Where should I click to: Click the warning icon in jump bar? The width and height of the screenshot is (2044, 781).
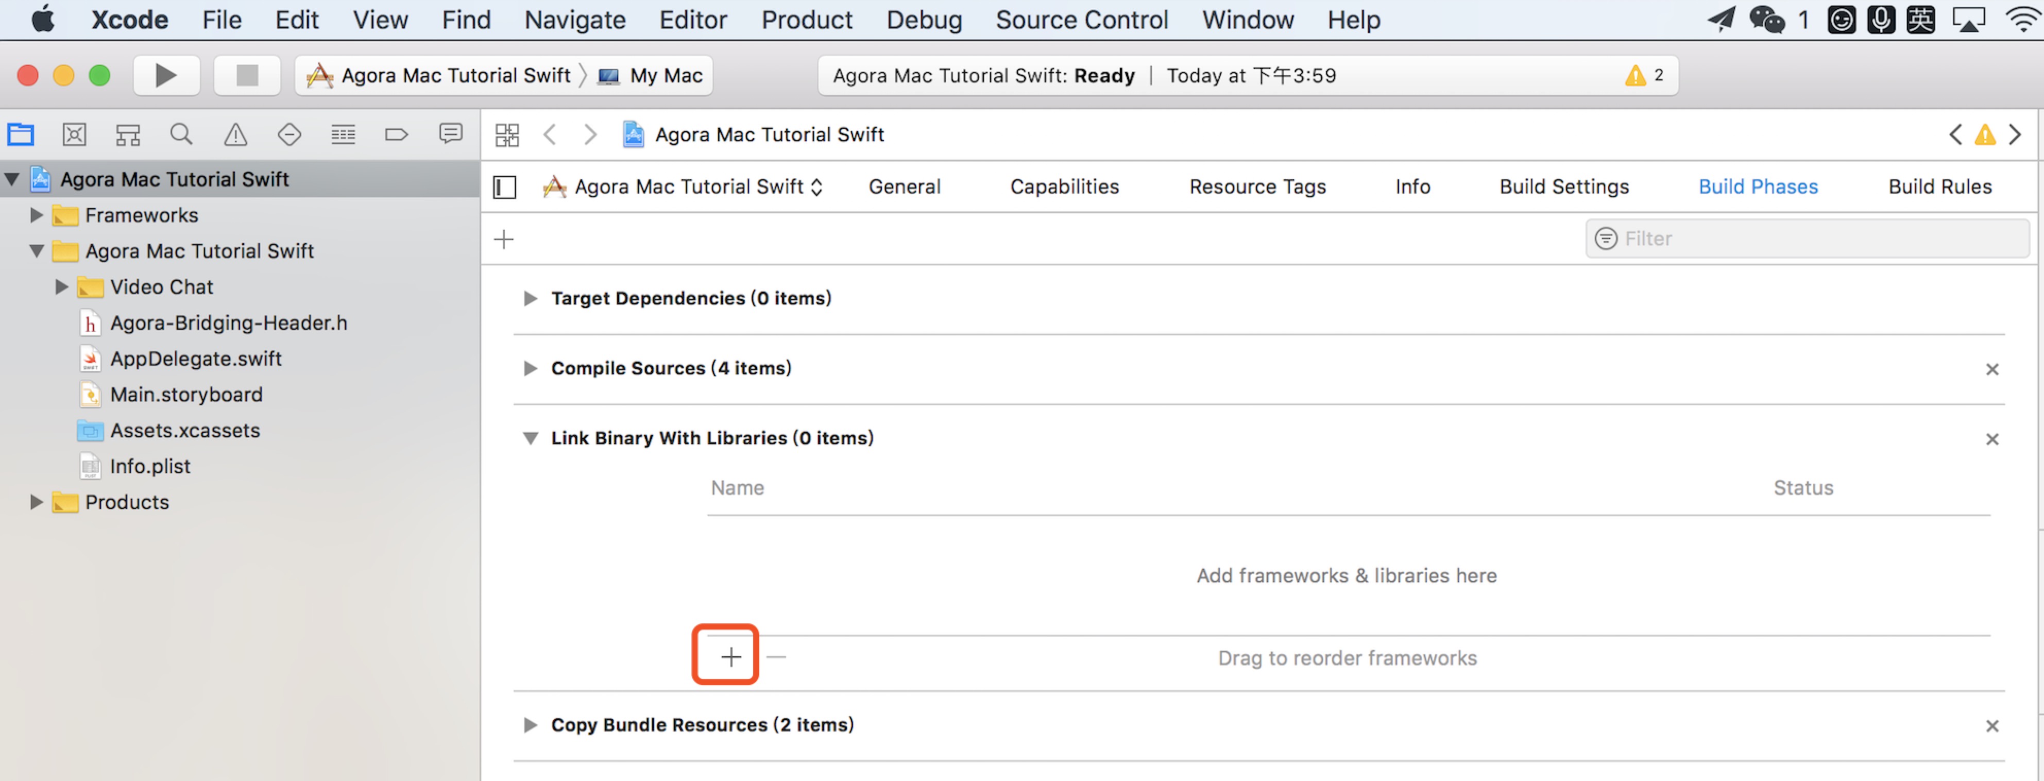pyautogui.click(x=1984, y=135)
